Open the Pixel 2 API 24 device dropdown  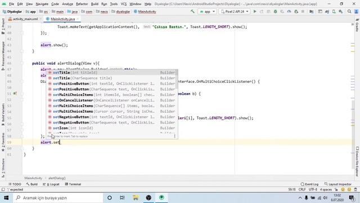click(235, 11)
